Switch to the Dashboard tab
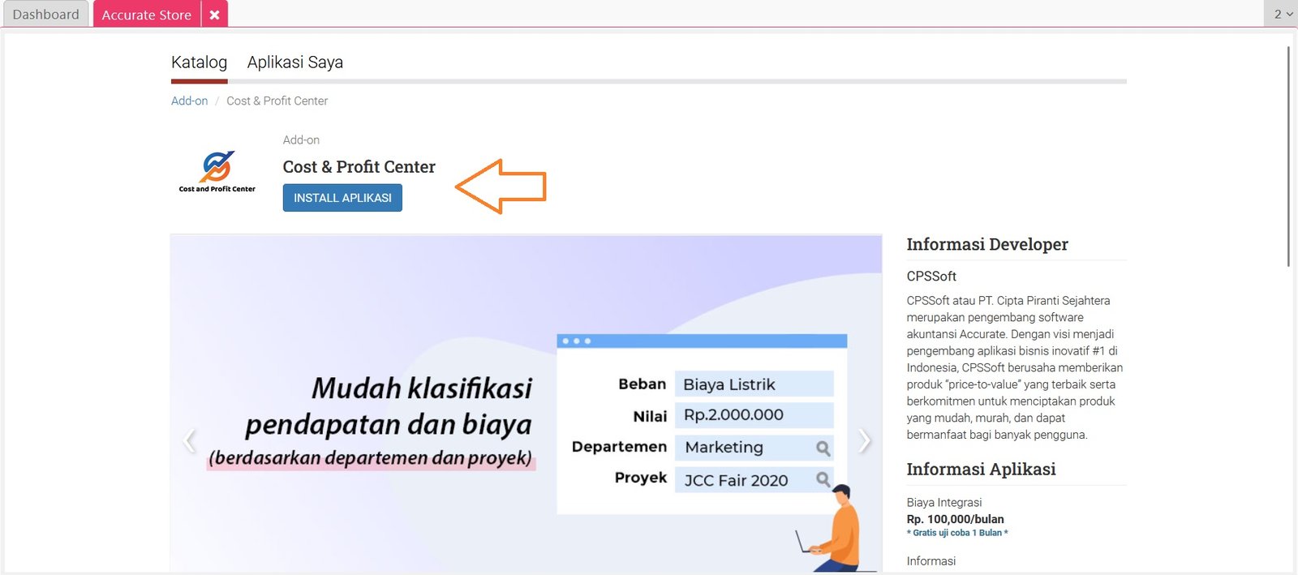This screenshot has height=575, width=1298. (46, 15)
